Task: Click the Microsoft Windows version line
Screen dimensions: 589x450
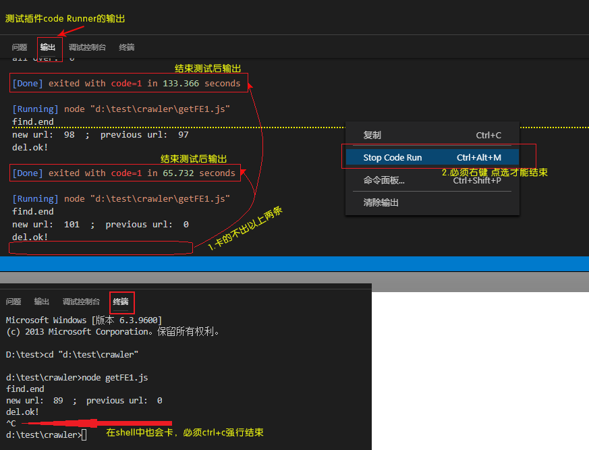Action: 84,320
